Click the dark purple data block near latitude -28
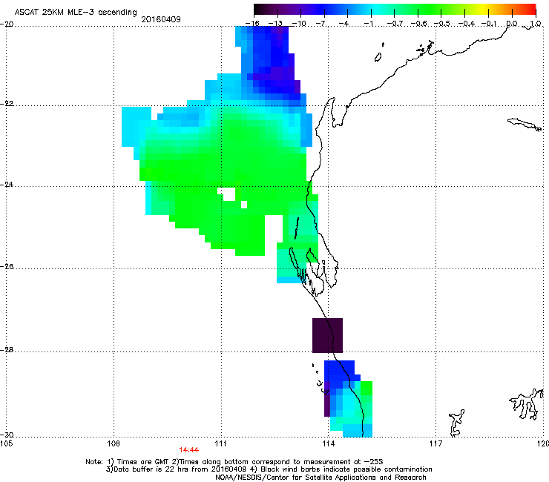This screenshot has width=549, height=482. tap(327, 335)
